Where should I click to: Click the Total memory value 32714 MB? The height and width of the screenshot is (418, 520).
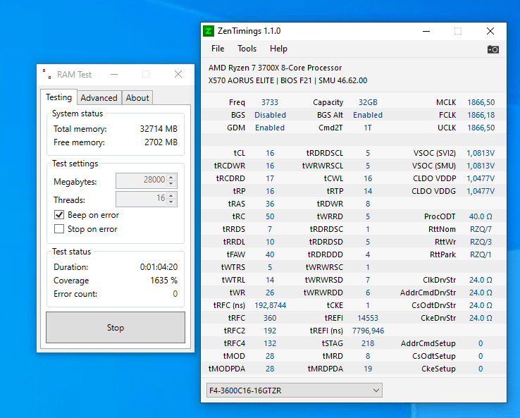[x=159, y=129]
